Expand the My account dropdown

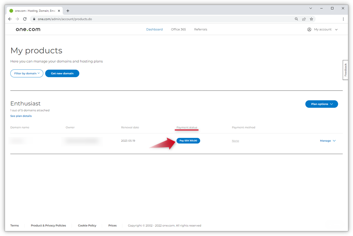point(322,29)
